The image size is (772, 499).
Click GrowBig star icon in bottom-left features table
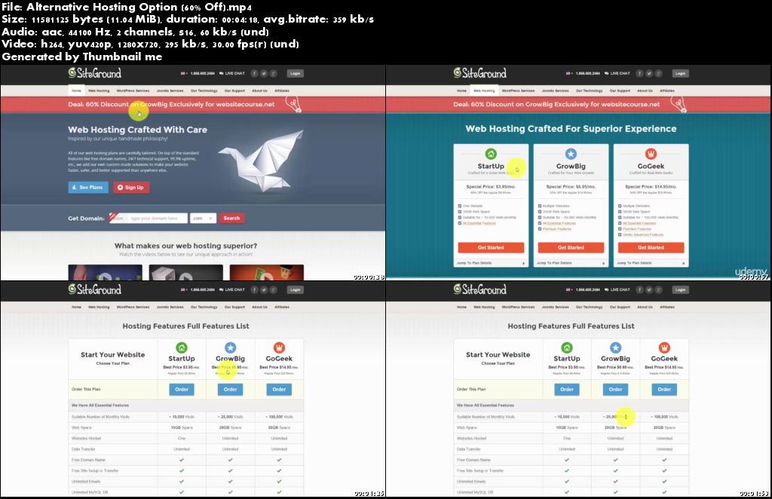coord(231,347)
